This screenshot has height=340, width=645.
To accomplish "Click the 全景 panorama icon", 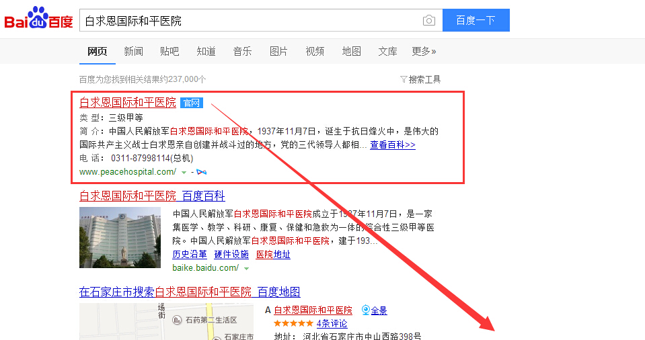I will pos(365,310).
